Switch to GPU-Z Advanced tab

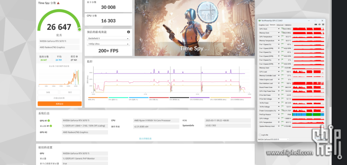click(x=280, y=25)
